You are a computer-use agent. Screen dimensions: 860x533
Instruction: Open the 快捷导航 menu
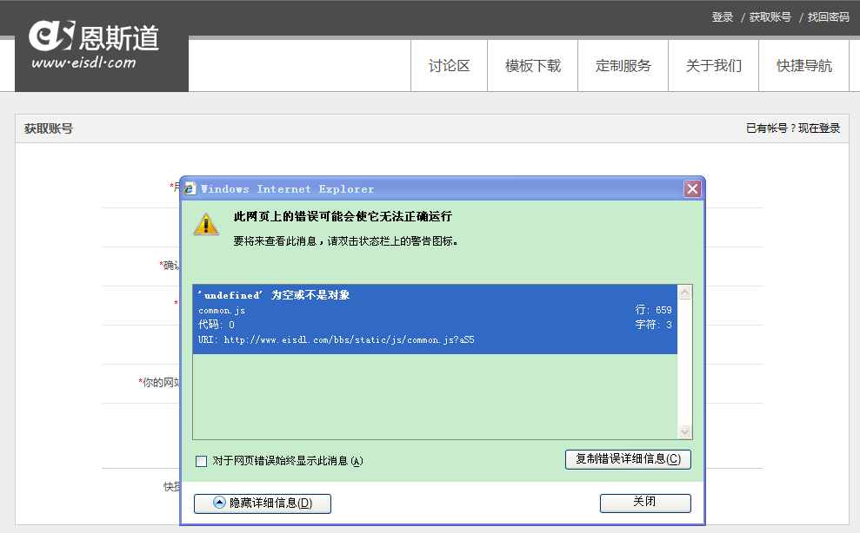804,66
